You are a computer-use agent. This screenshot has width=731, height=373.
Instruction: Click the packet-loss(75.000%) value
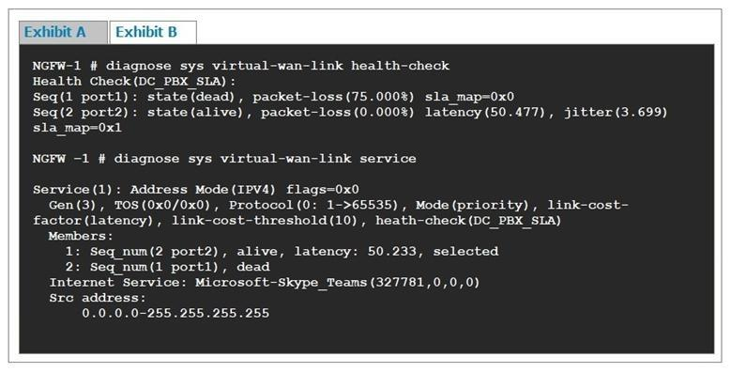click(333, 97)
